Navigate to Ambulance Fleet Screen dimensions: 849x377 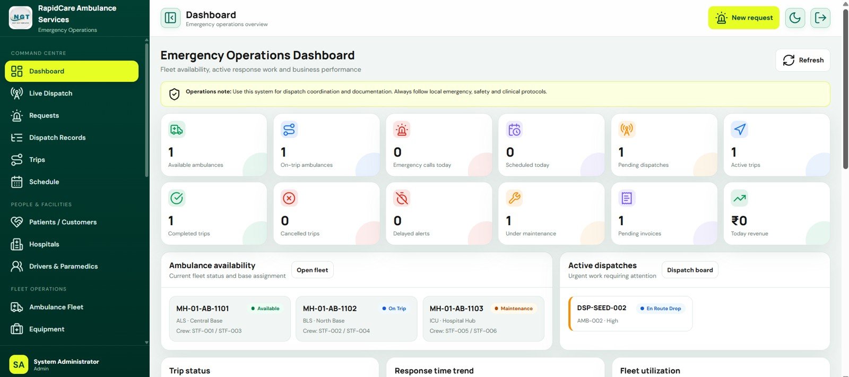tap(72, 307)
